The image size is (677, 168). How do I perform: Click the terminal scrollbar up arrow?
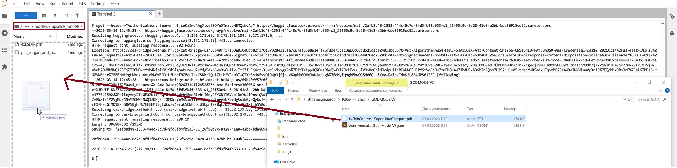pyautogui.click(x=663, y=23)
